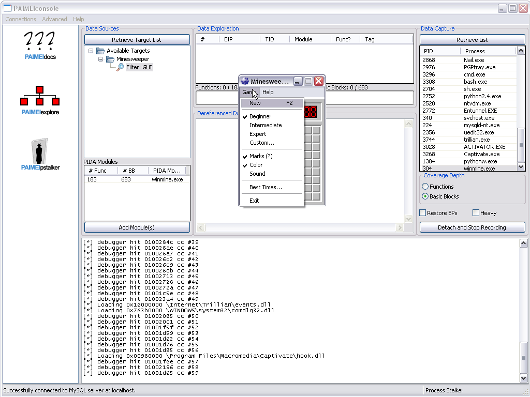Select PGPtray.exe in the process list
530x397 pixels.
click(x=468, y=67)
